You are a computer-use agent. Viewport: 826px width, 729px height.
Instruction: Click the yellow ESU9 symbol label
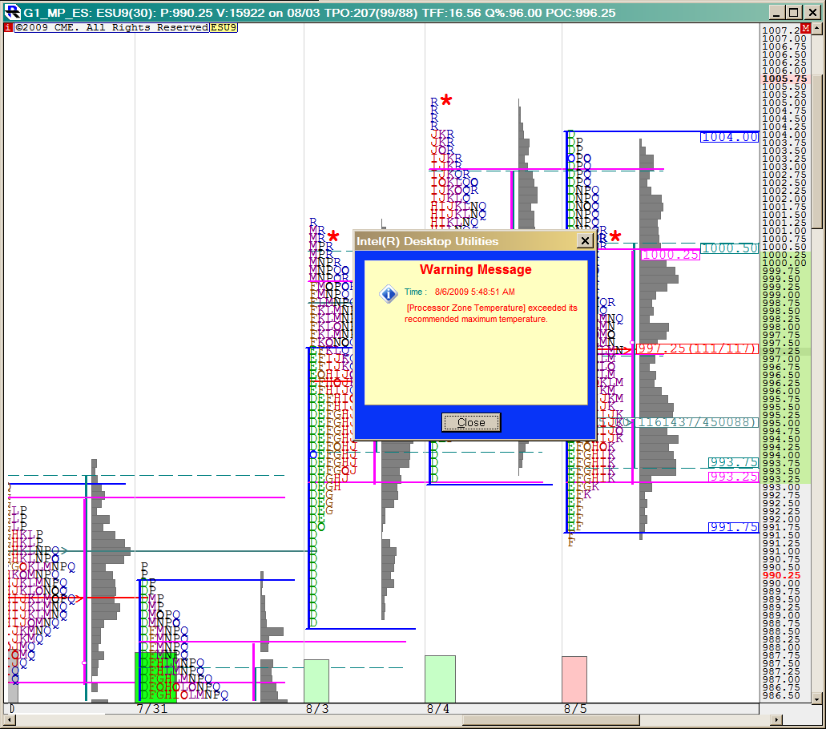(x=224, y=27)
